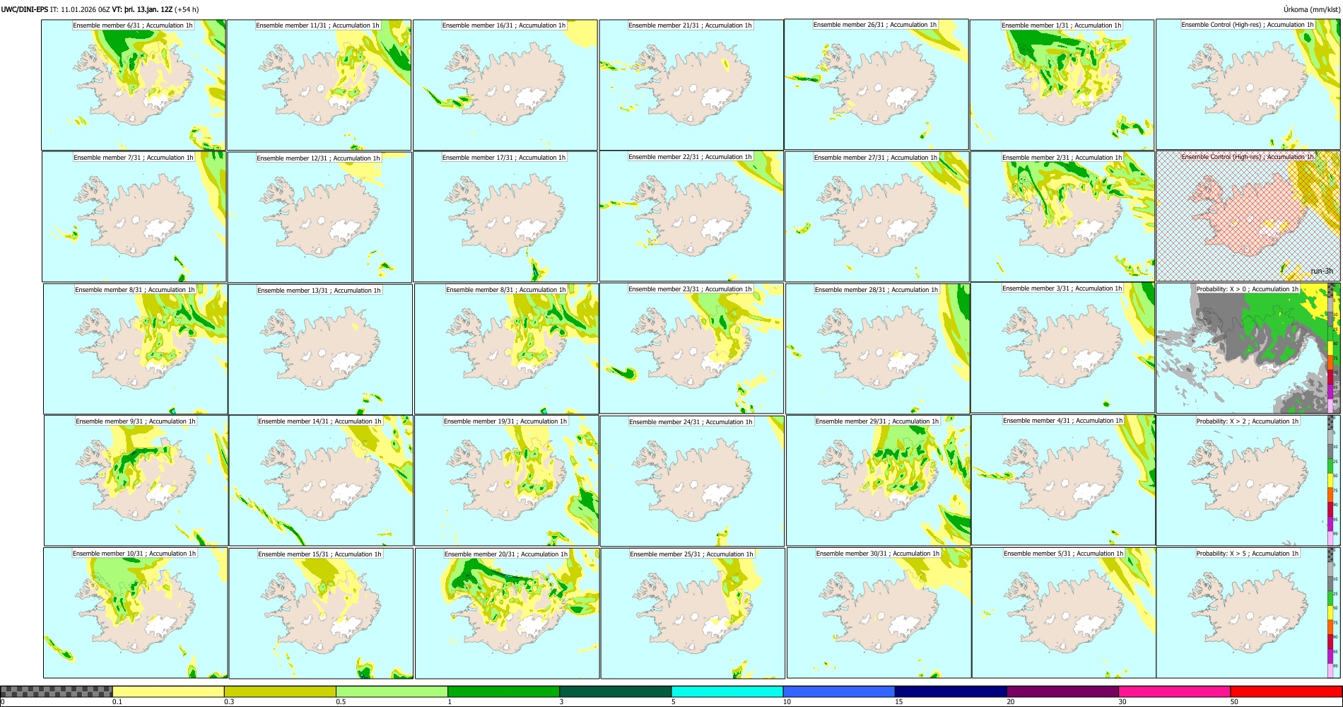Click the checkered 0 to 0.1 legend swatch
Screen dimensions: 1343x707
point(57,691)
